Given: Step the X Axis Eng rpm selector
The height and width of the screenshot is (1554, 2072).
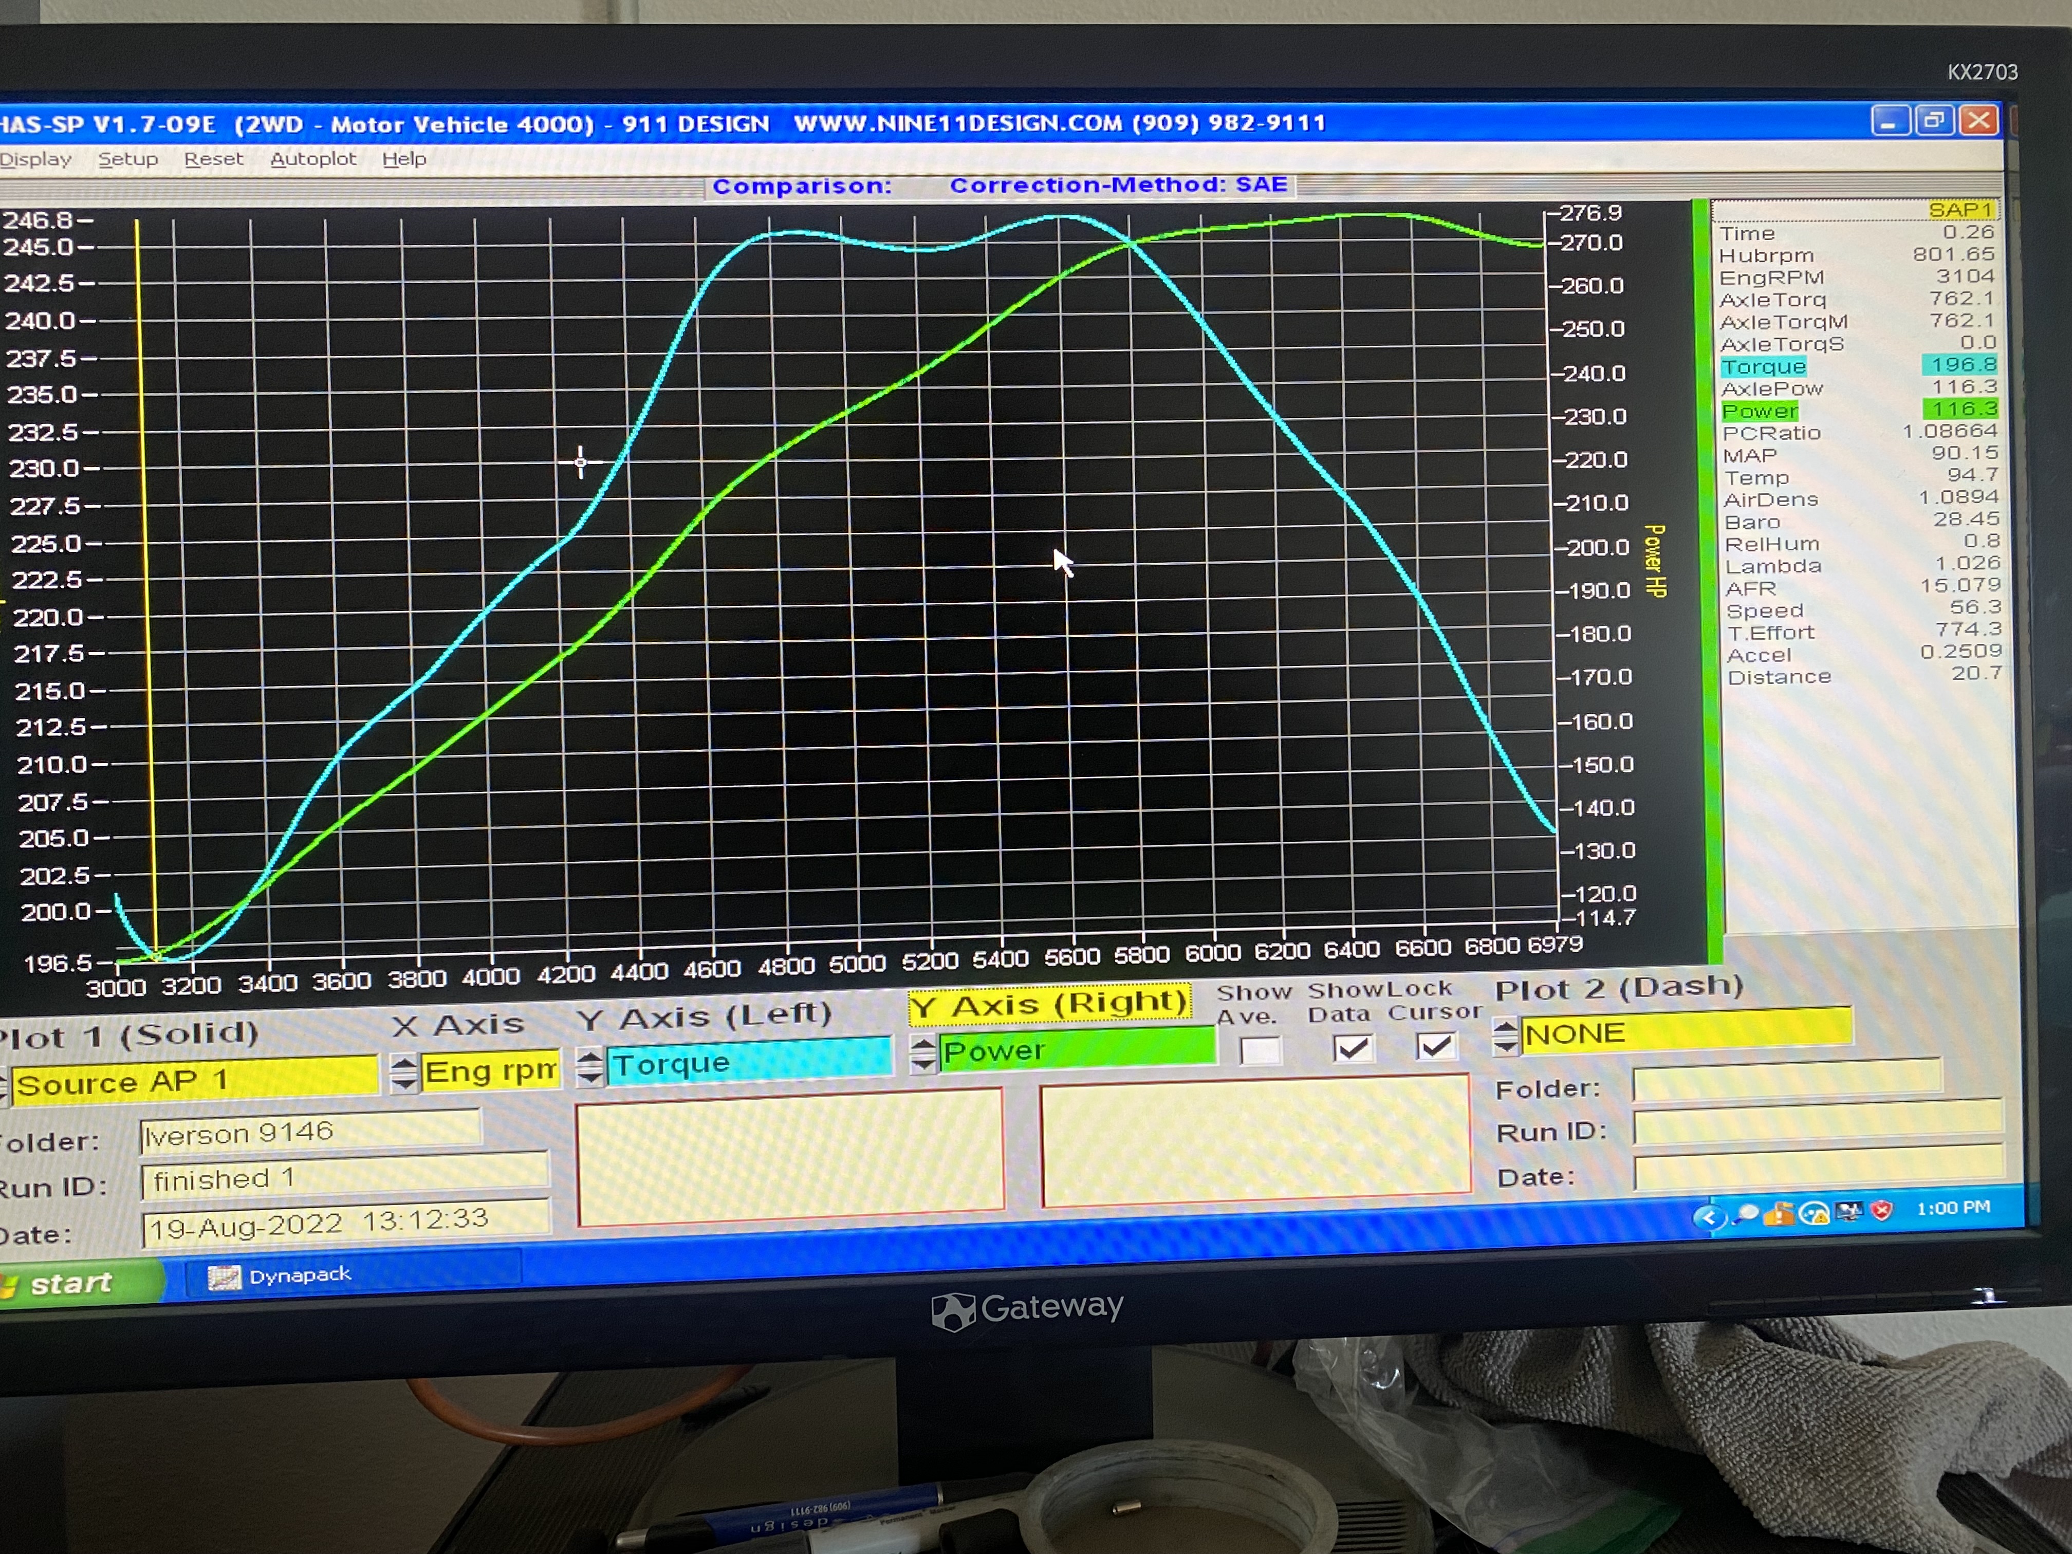Looking at the screenshot, I should 404,1074.
